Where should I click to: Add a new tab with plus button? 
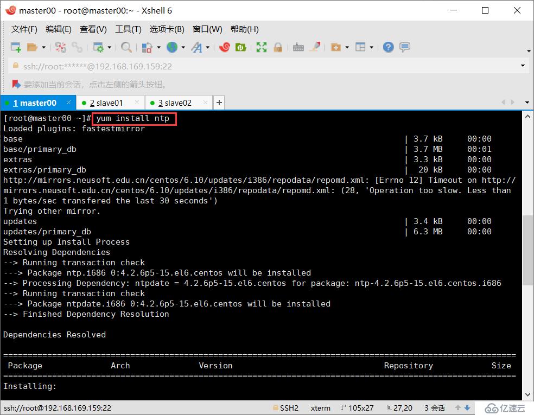click(x=219, y=103)
